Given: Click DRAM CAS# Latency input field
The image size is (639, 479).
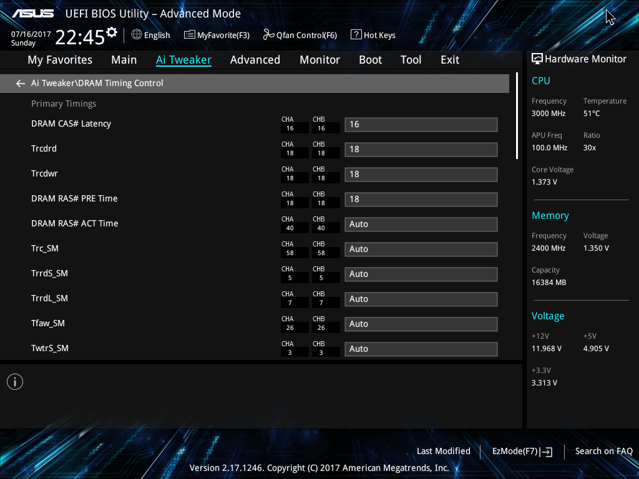Looking at the screenshot, I should [421, 125].
